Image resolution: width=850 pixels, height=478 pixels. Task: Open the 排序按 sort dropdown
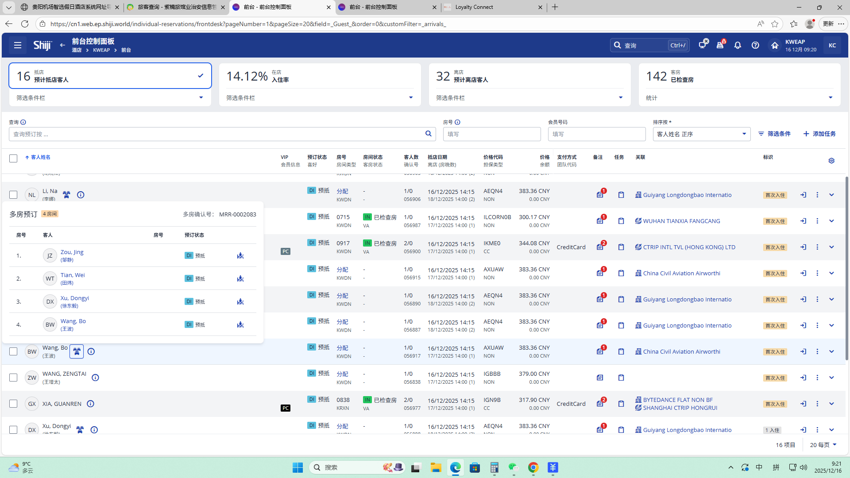pos(701,134)
